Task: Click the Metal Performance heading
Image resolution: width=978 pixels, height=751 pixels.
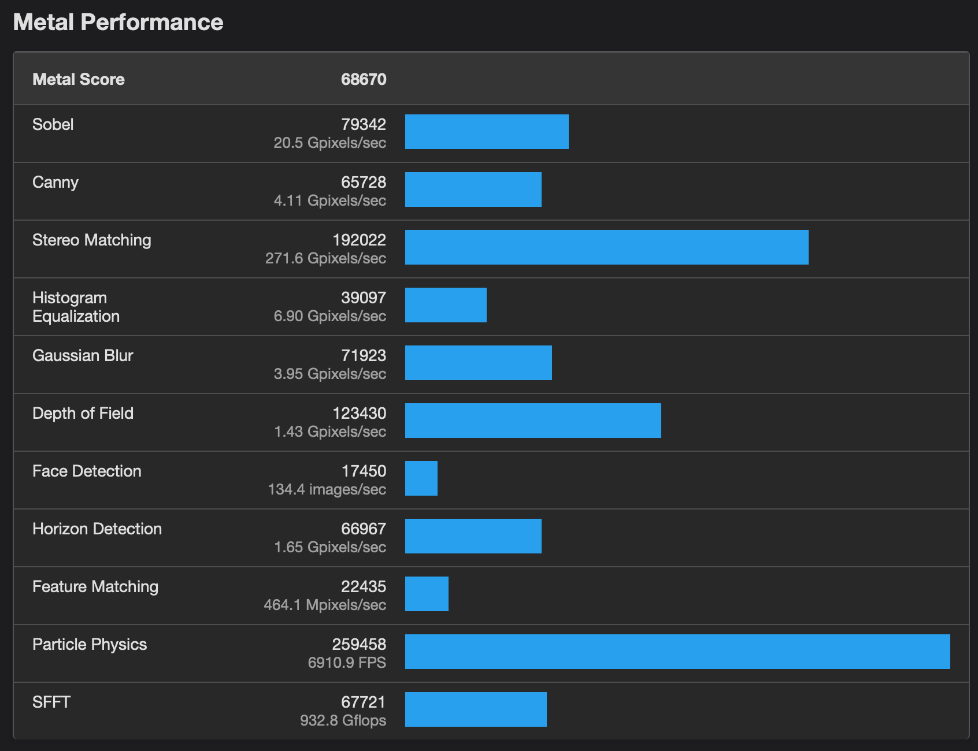Action: [x=118, y=22]
